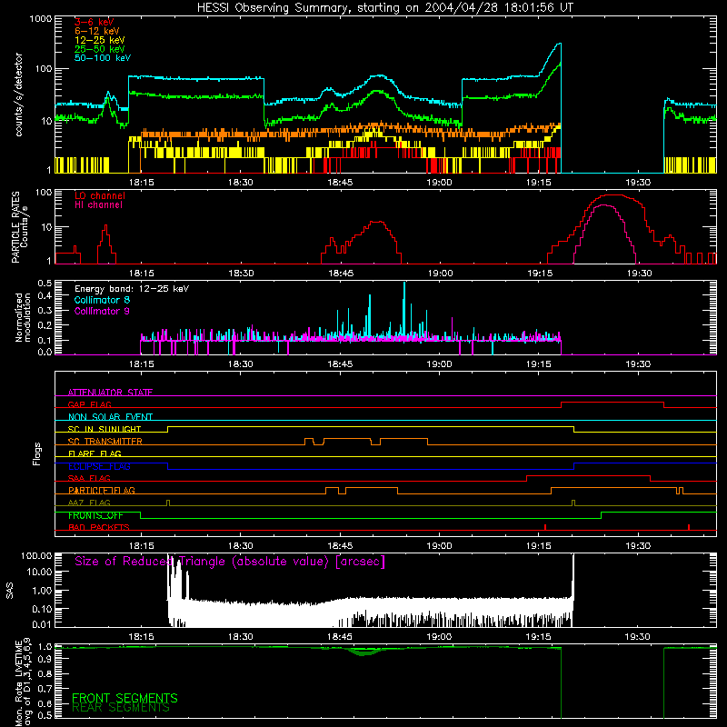Click the Normalized modulation axis label

pos(24,317)
